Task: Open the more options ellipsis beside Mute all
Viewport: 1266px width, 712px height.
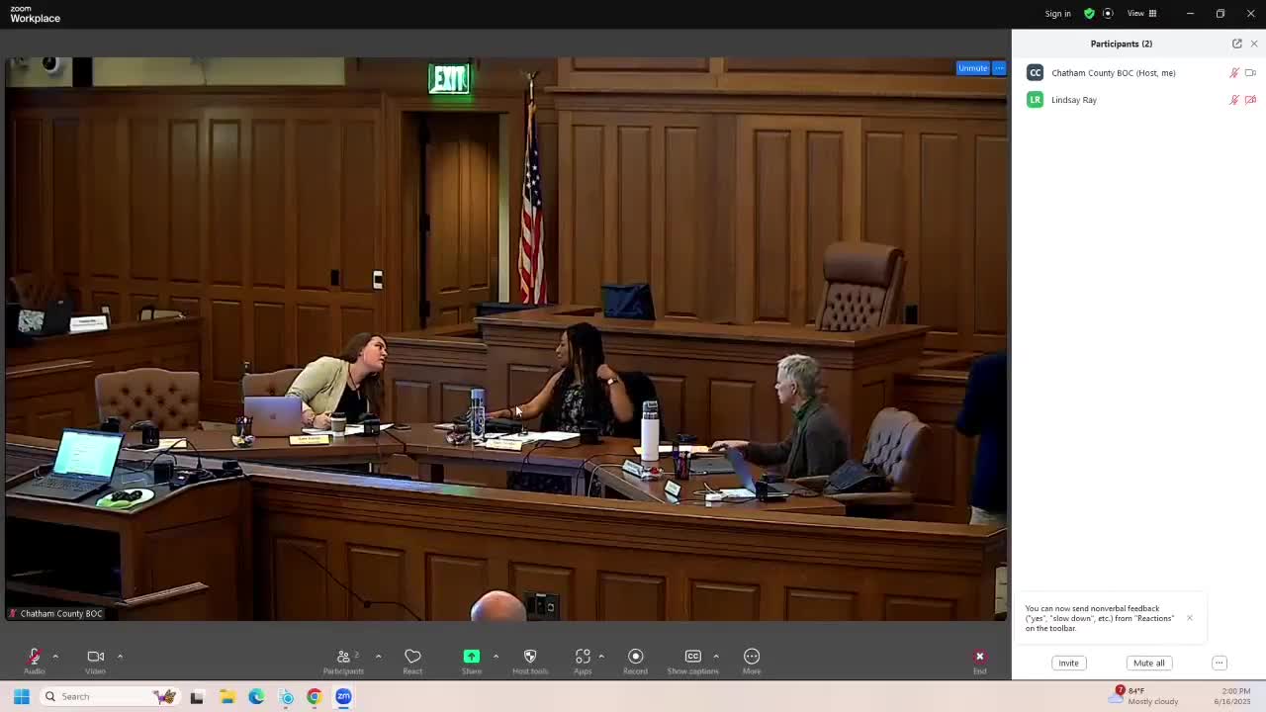Action: pyautogui.click(x=1220, y=663)
